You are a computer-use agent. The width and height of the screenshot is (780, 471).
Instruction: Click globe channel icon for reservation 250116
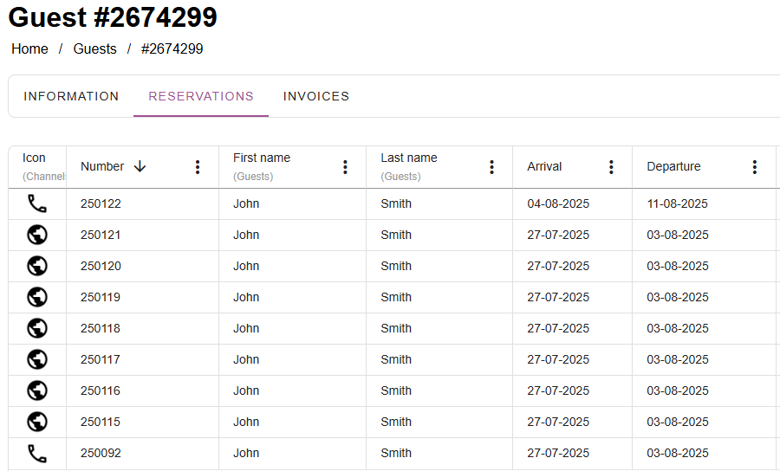pyautogui.click(x=36, y=390)
